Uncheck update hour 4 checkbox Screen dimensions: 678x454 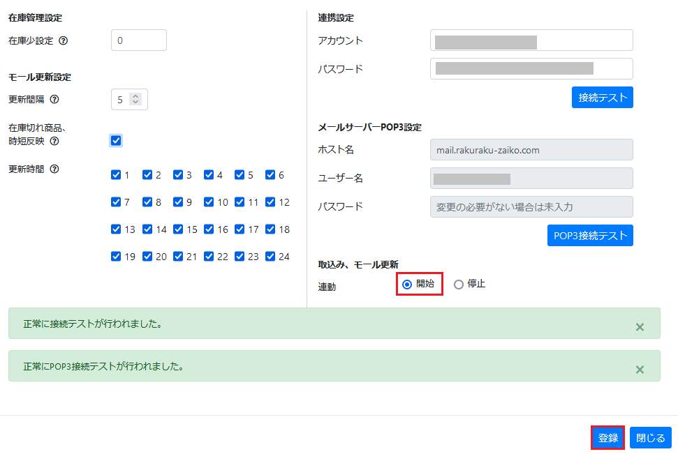[x=208, y=174]
